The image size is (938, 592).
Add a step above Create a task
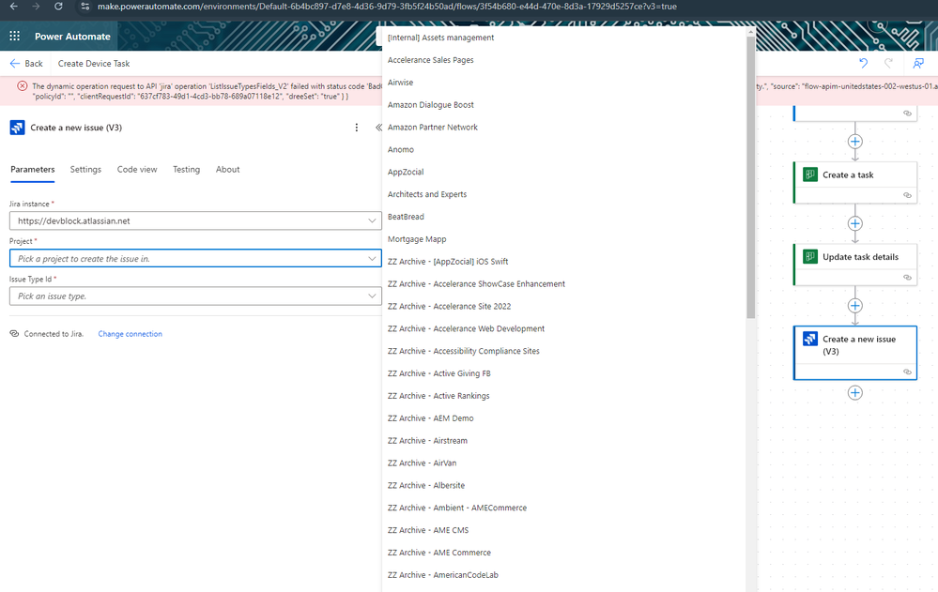pyautogui.click(x=854, y=142)
